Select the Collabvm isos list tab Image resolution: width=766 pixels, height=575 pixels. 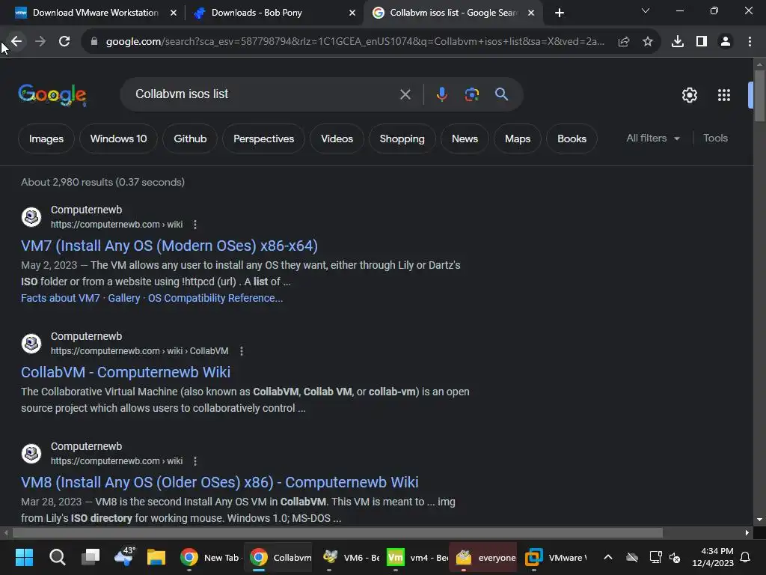pyautogui.click(x=453, y=13)
